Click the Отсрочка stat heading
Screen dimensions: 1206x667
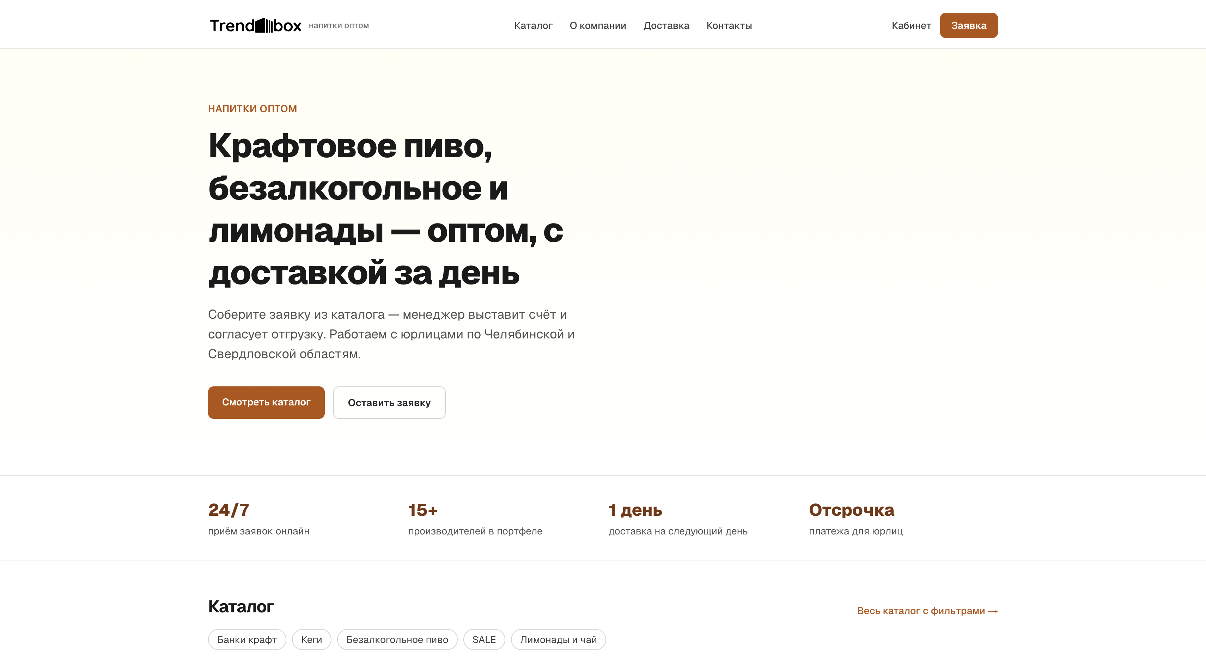[851, 510]
